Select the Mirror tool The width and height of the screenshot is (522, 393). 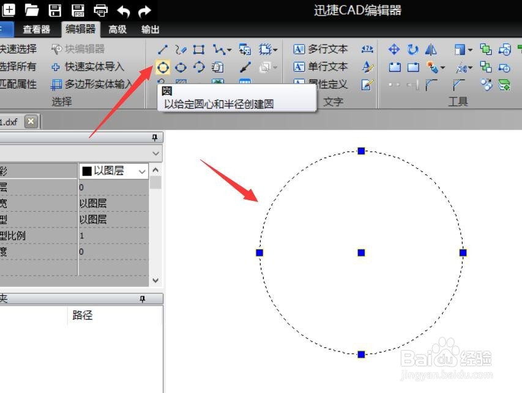[431, 50]
